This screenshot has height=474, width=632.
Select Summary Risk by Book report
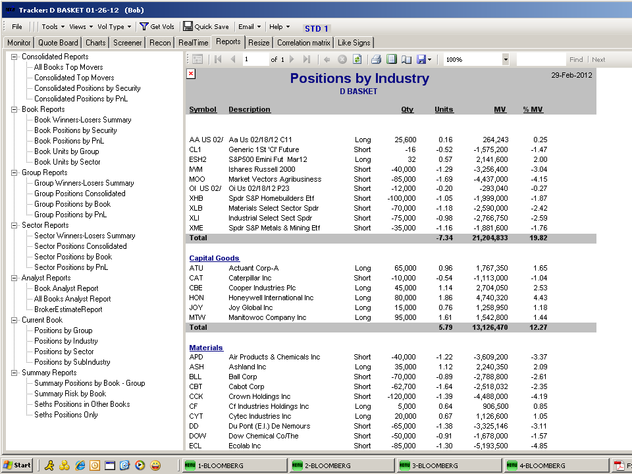(70, 394)
